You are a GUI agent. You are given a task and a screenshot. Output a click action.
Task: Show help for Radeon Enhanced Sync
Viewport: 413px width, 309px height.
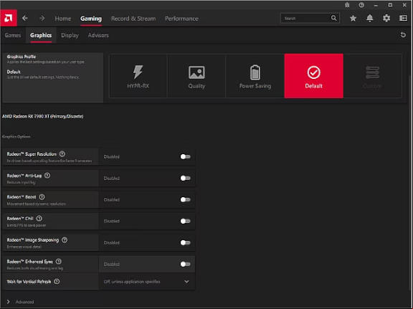[x=59, y=261]
